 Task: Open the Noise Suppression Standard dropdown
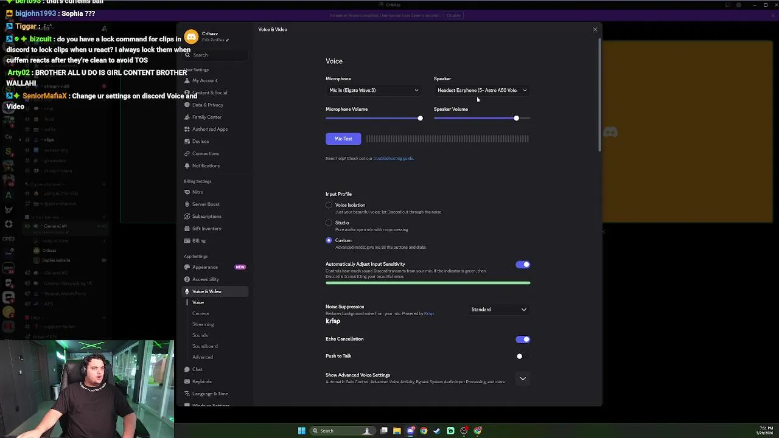click(498, 310)
